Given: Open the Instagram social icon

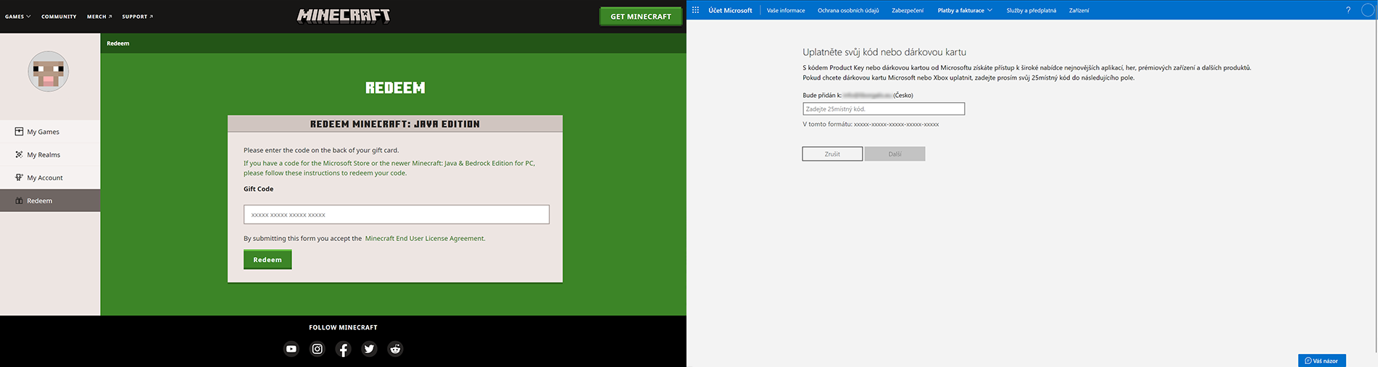Looking at the screenshot, I should 317,349.
